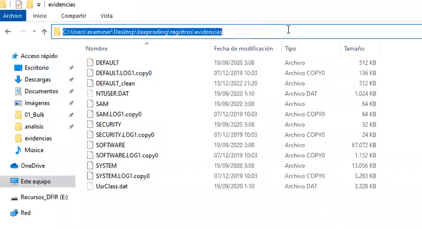Image resolution: width=422 pixels, height=229 pixels.
Task: Open the Archivo ribbon tab
Action: (13, 16)
